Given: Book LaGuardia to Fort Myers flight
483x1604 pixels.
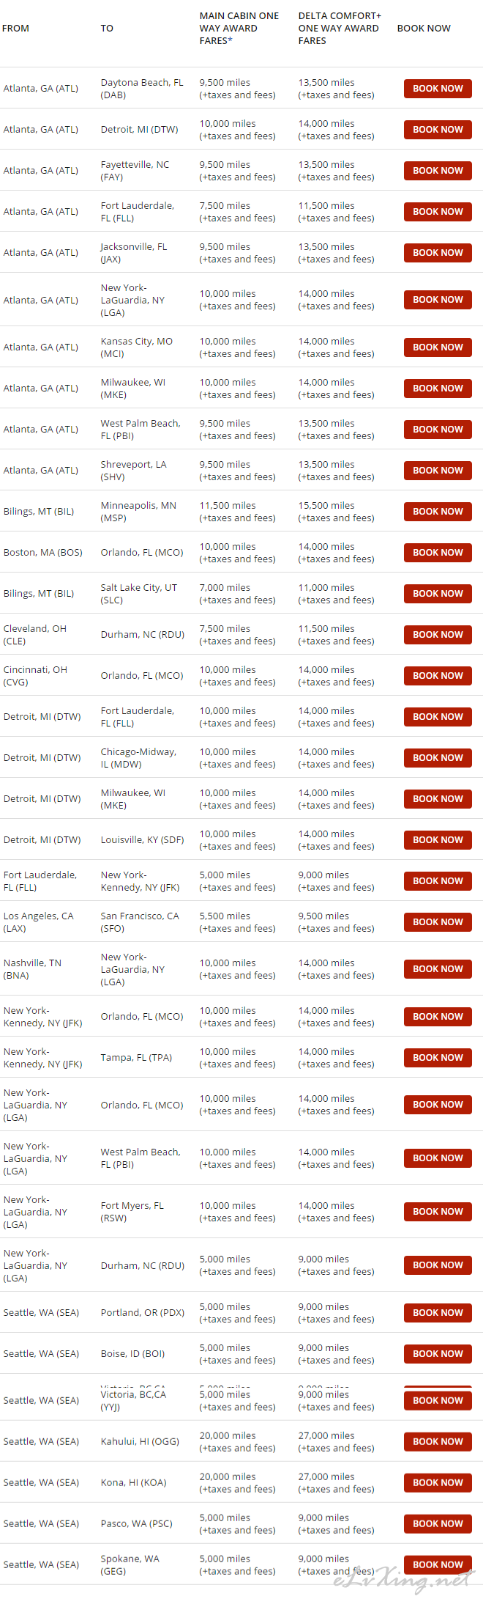Looking at the screenshot, I should pos(438,1212).
